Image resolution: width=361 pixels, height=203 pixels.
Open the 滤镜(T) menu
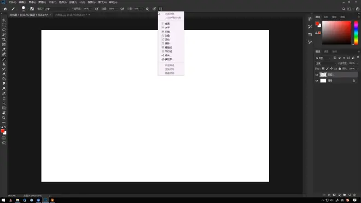click(x=73, y=2)
